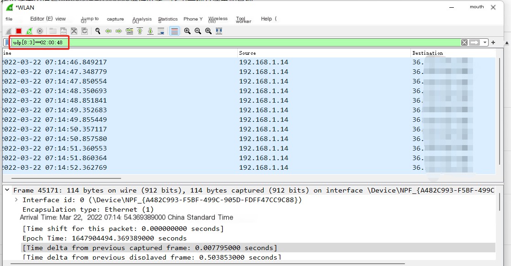Collapse the Frame 45171 tree node
The width and height of the screenshot is (511, 266).
click(x=7, y=190)
